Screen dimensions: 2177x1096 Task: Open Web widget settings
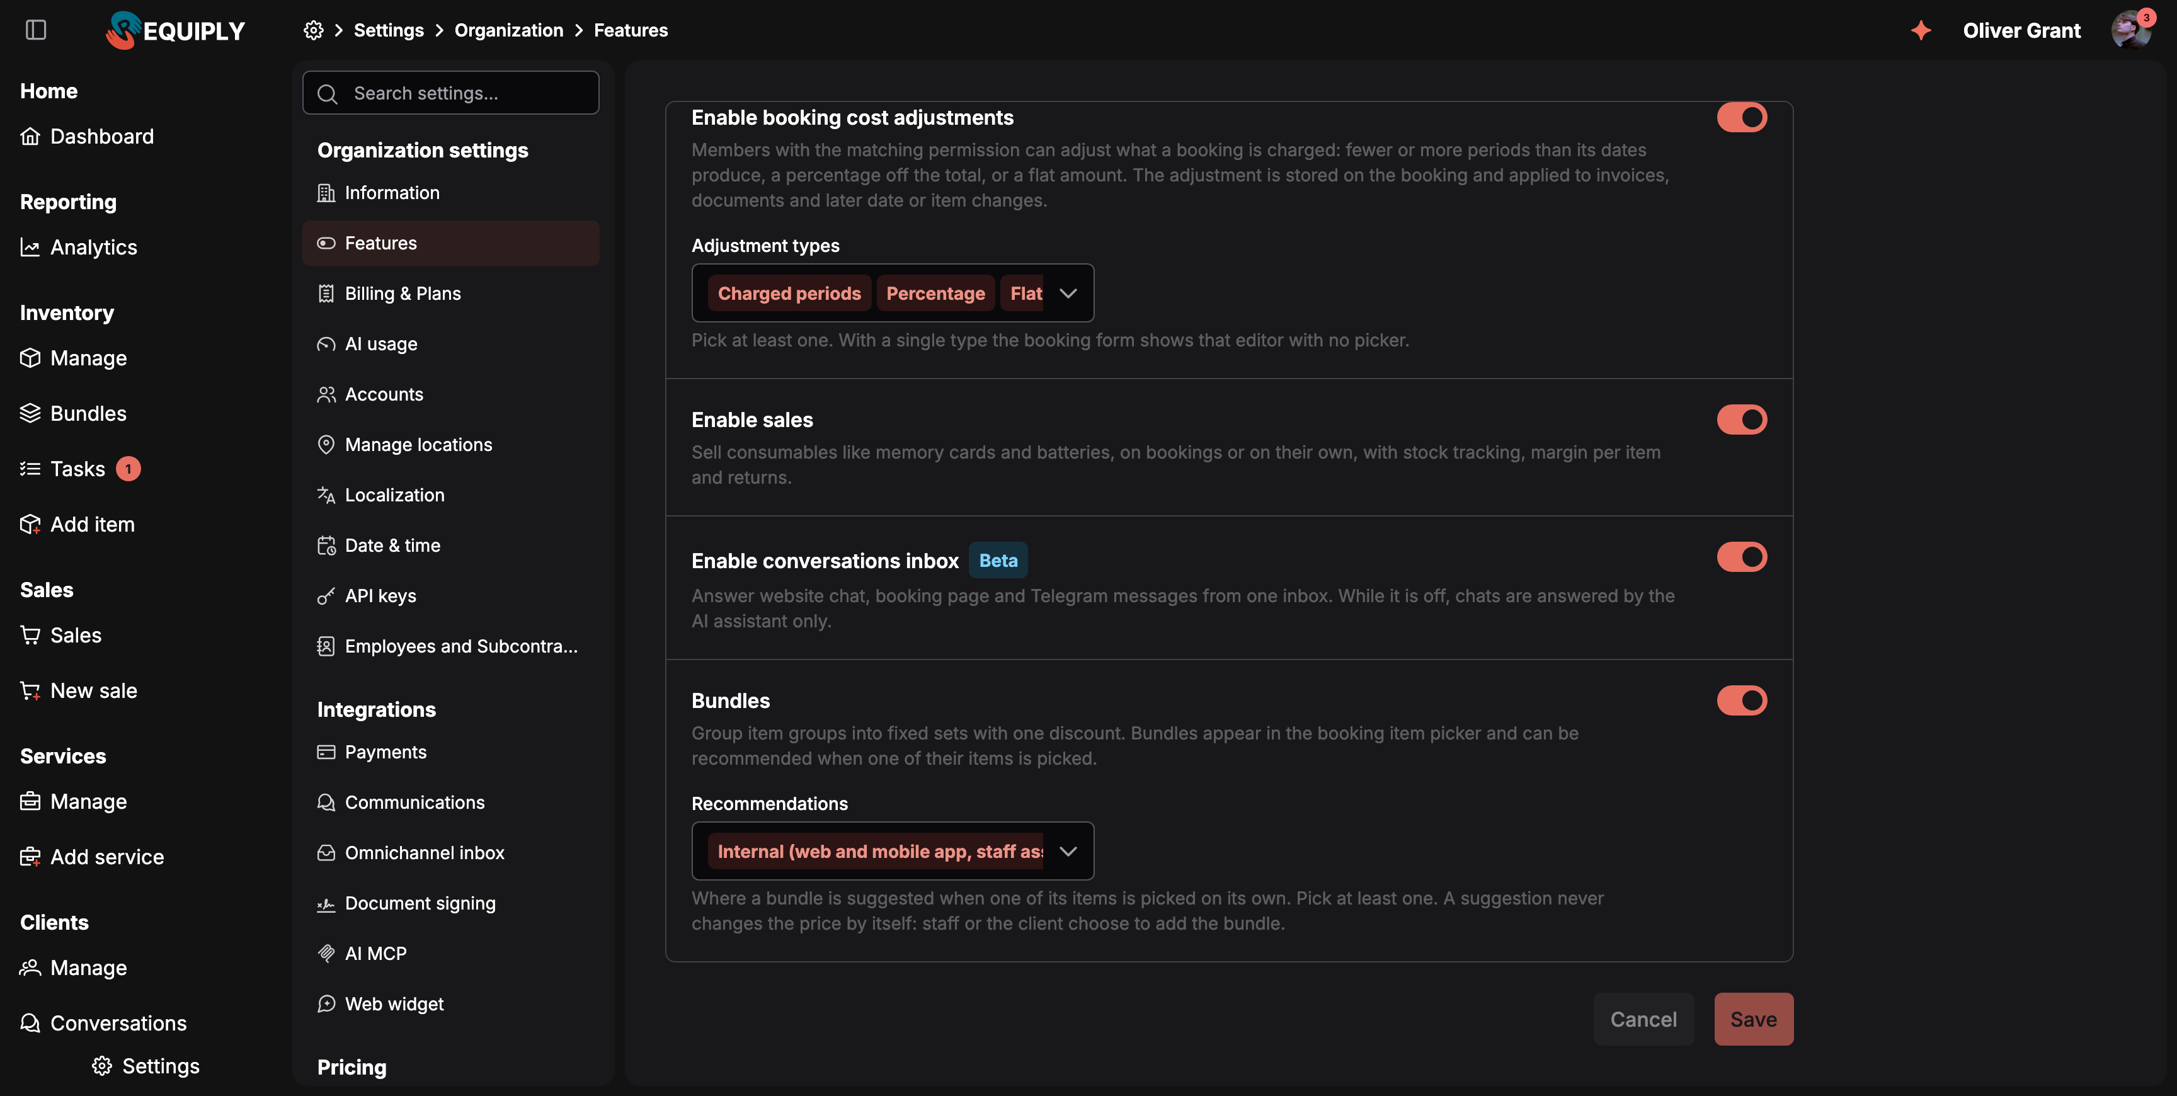pyautogui.click(x=450, y=1004)
